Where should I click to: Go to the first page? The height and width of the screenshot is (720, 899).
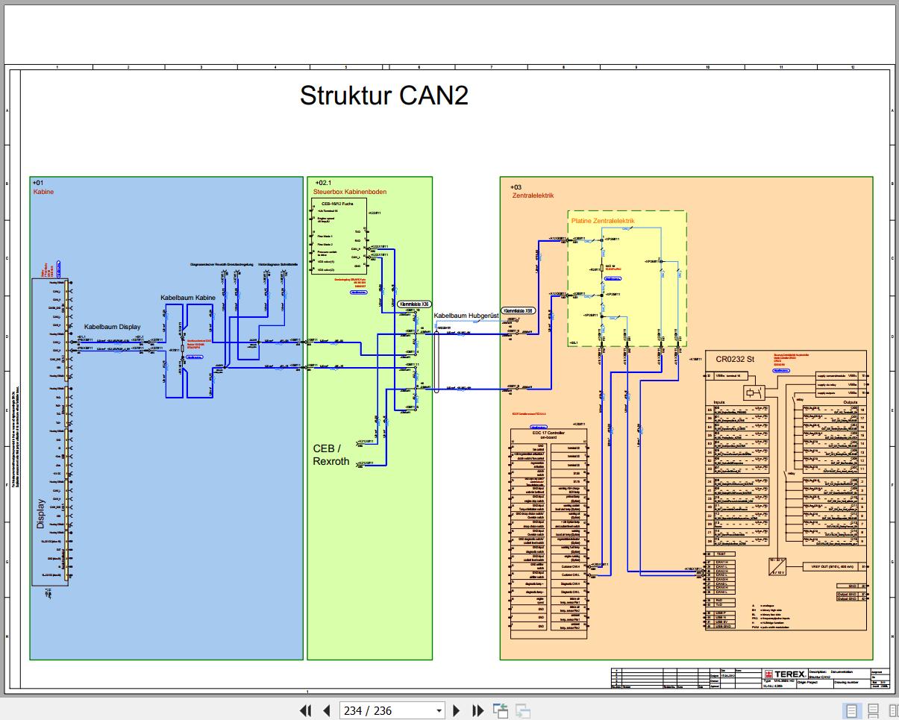tap(305, 711)
